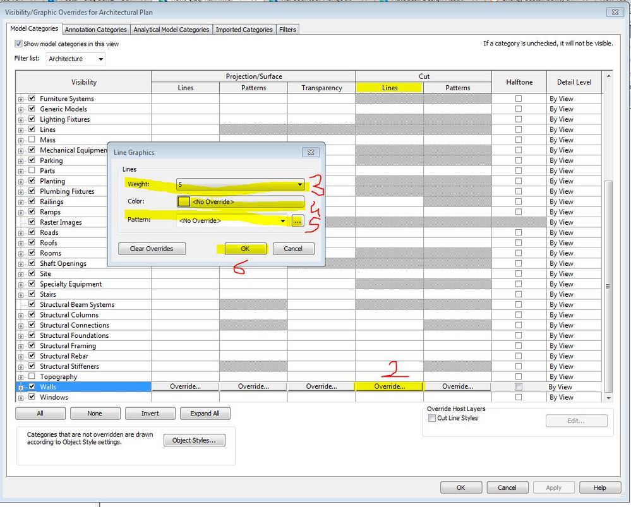
Task: Open the Filter list Architecture dropdown
Action: click(76, 59)
